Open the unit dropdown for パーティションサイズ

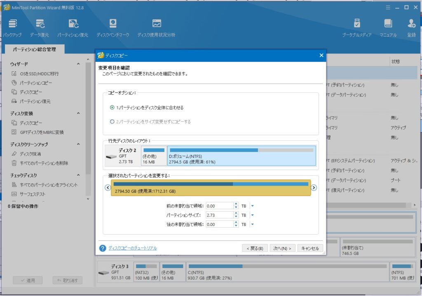click(x=252, y=215)
